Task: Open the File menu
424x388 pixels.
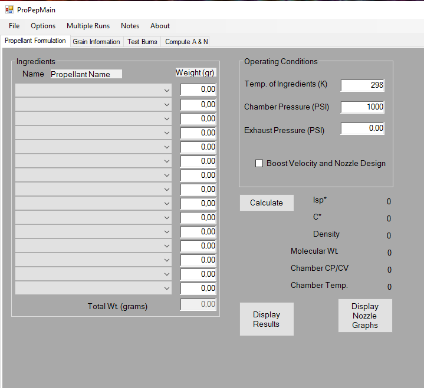Action: point(14,26)
